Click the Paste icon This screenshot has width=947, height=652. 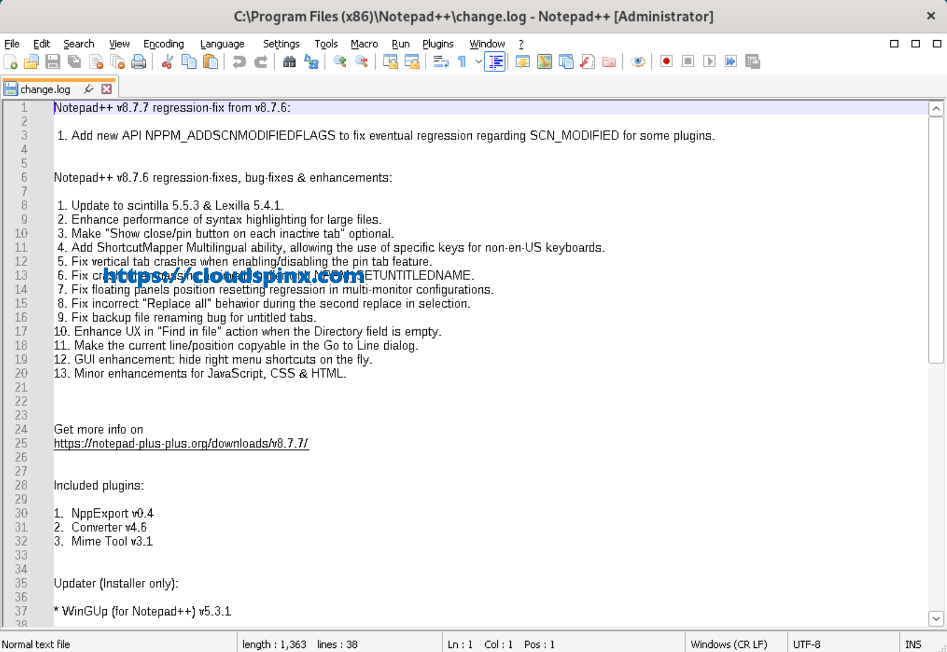(x=211, y=61)
